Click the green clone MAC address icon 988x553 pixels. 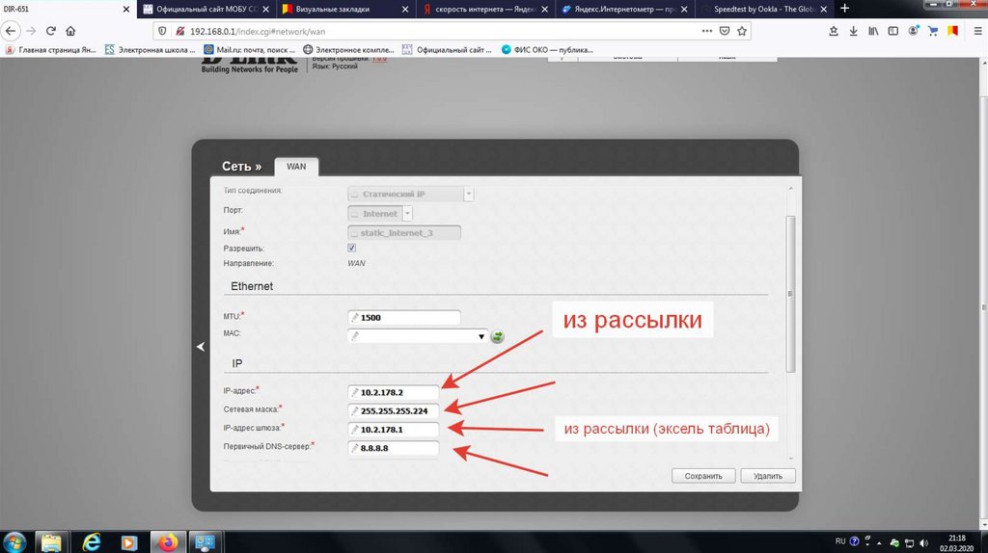click(x=498, y=337)
